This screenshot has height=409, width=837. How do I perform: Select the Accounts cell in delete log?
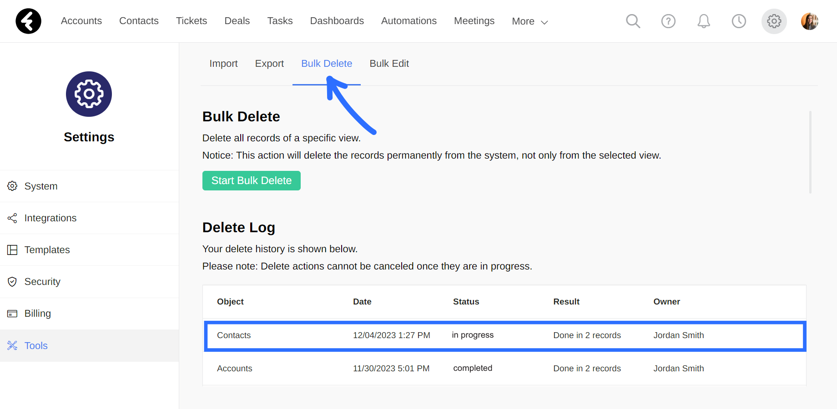click(234, 369)
